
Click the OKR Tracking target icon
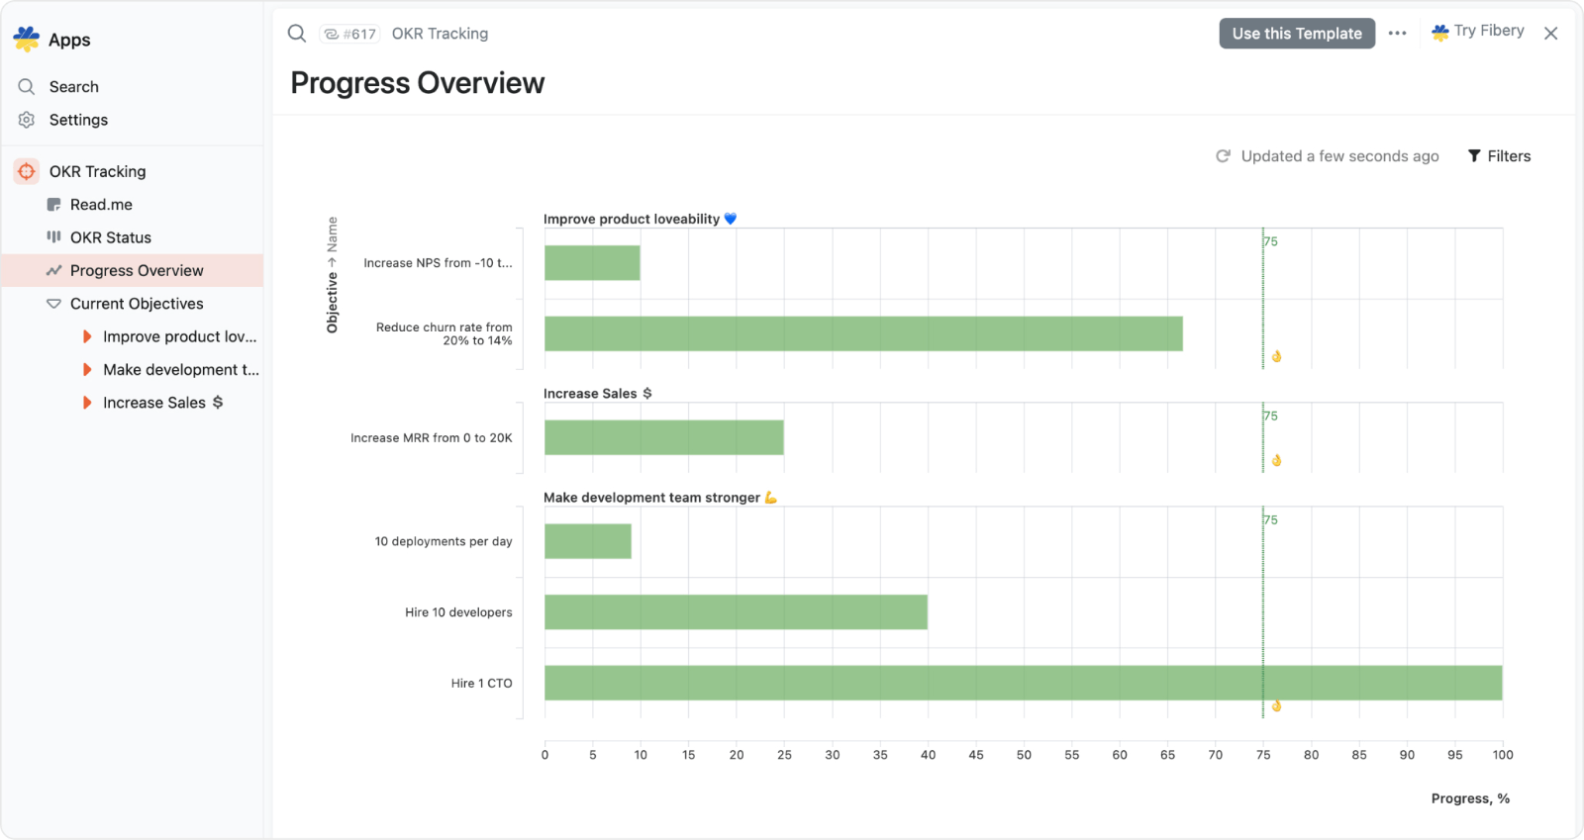(x=27, y=171)
